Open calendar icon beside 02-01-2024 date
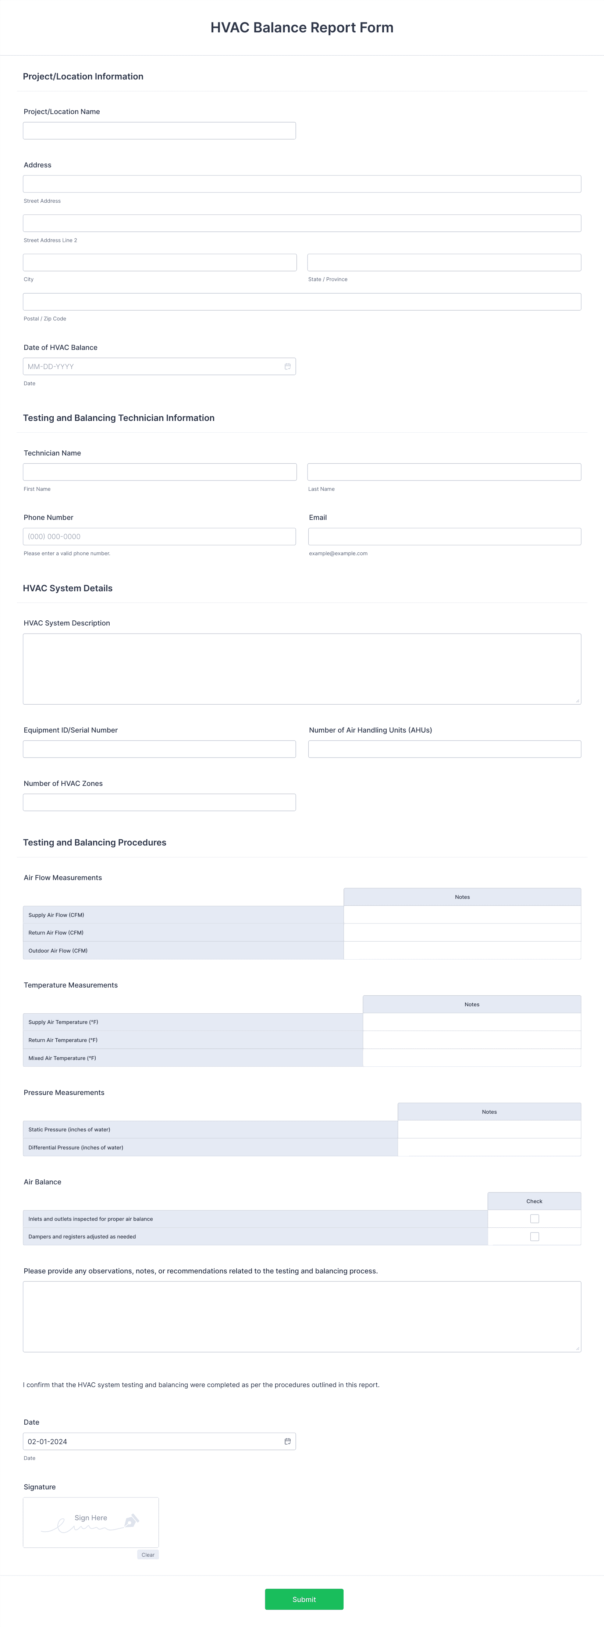 click(x=287, y=1441)
